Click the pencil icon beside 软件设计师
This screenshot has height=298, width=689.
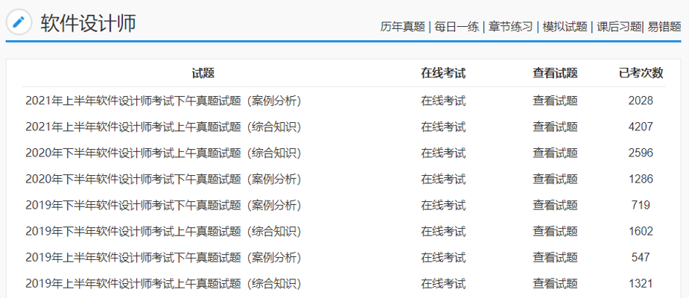tap(19, 22)
